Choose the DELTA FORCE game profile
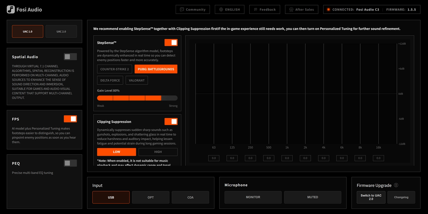428x214 pixels. point(110,80)
